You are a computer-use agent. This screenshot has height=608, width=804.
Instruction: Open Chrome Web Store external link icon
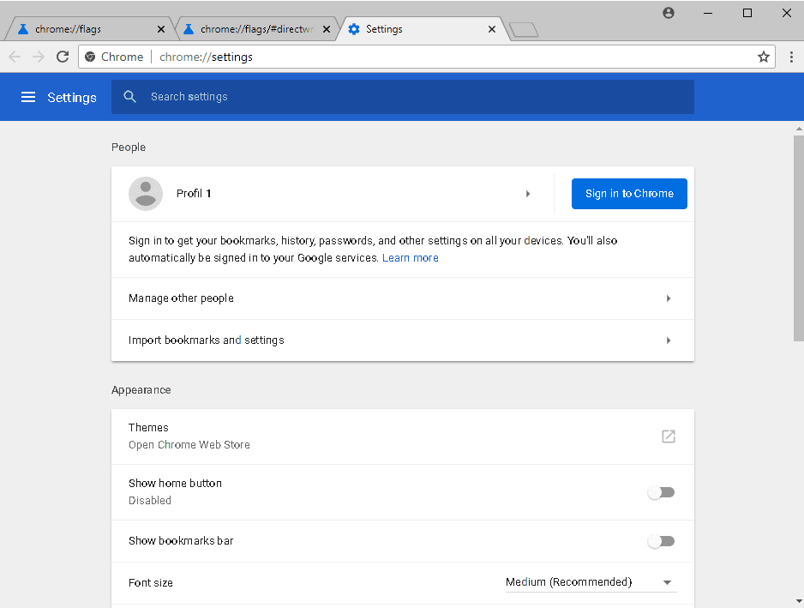pyautogui.click(x=669, y=436)
